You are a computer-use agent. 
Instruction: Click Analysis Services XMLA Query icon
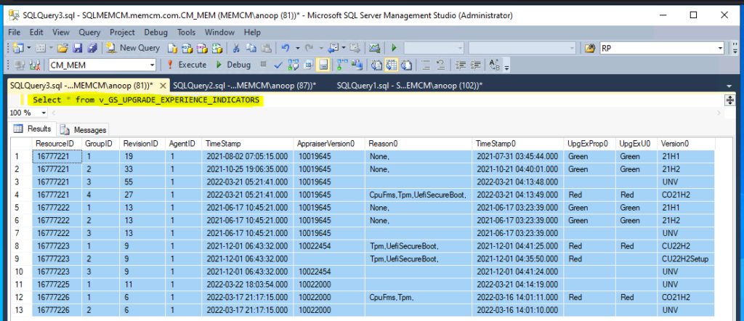[x=217, y=48]
